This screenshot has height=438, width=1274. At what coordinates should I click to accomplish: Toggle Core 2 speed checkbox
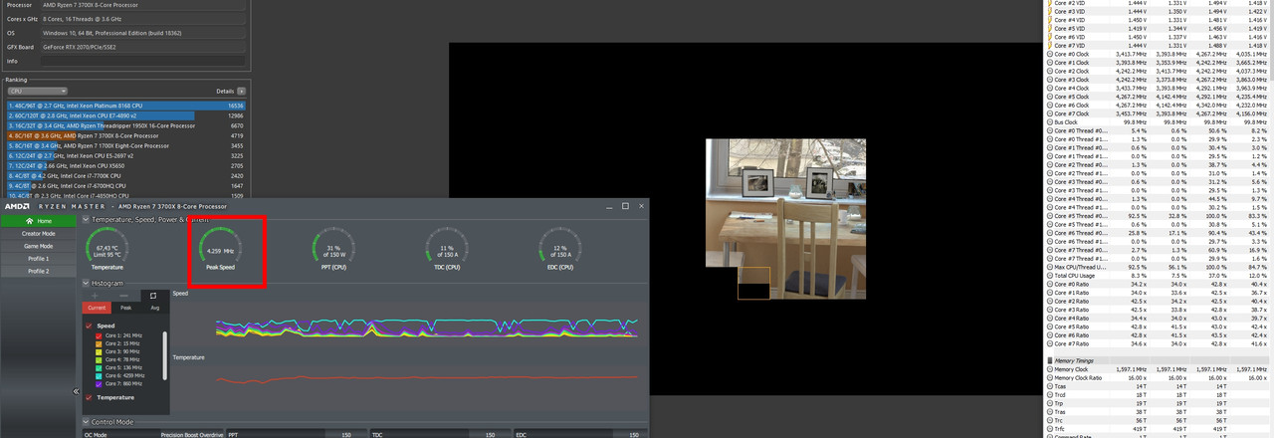[x=100, y=343]
